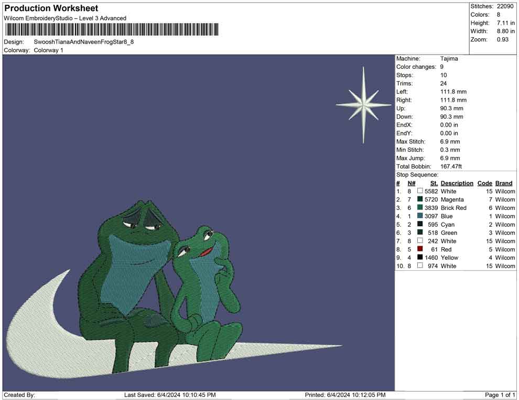
Task: Click stitch count '242' in row 7
Action: tap(433, 241)
